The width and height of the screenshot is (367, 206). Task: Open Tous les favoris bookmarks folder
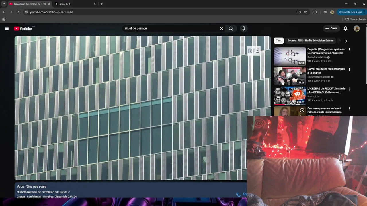(356, 19)
